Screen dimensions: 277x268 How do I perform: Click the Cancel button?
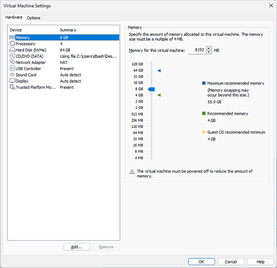click(x=231, y=262)
